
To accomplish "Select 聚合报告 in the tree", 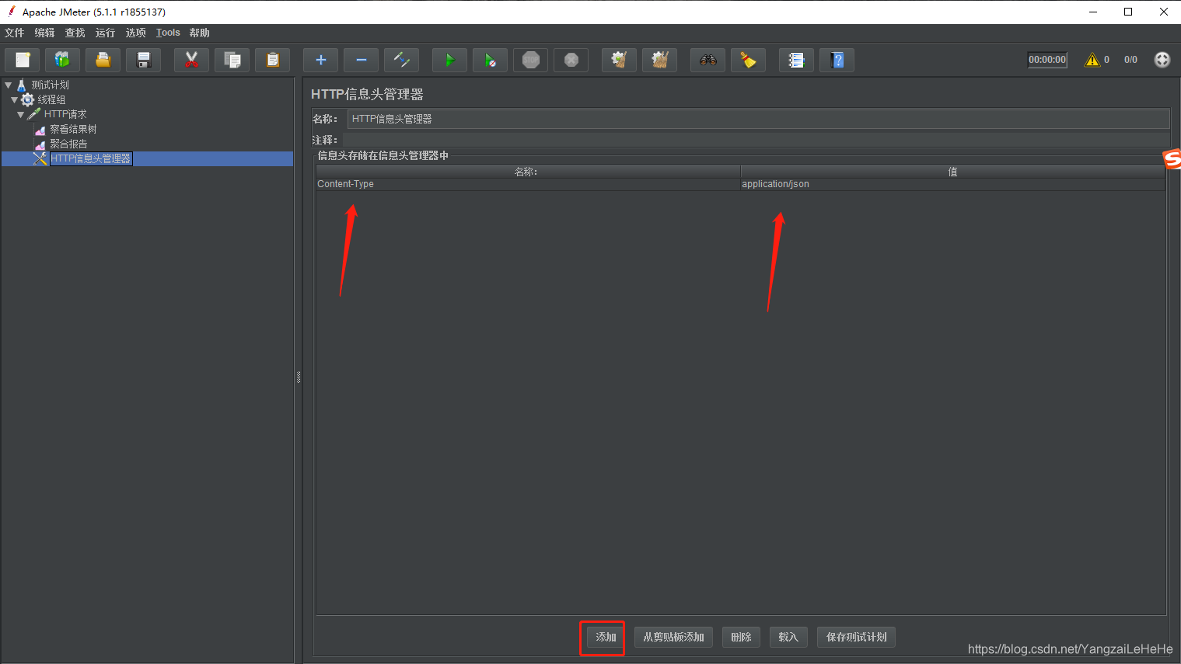I will (x=68, y=144).
